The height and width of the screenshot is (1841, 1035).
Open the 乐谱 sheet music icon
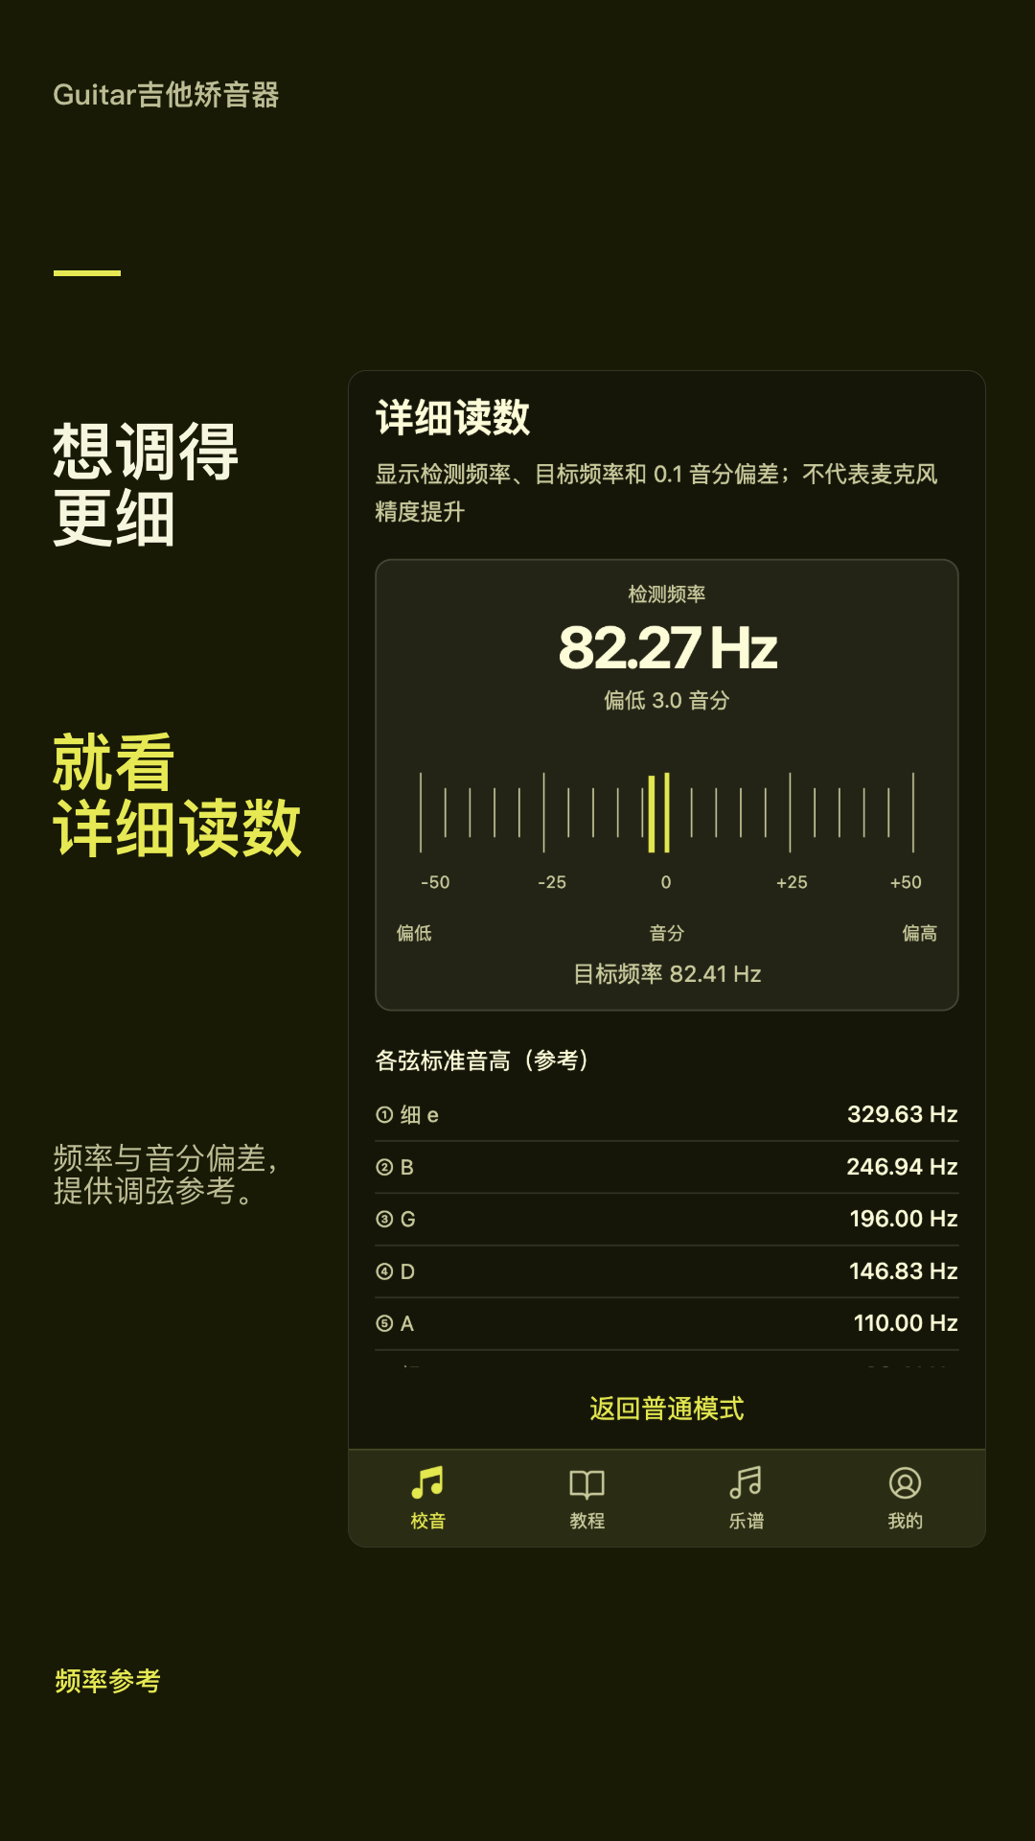[x=746, y=1482]
